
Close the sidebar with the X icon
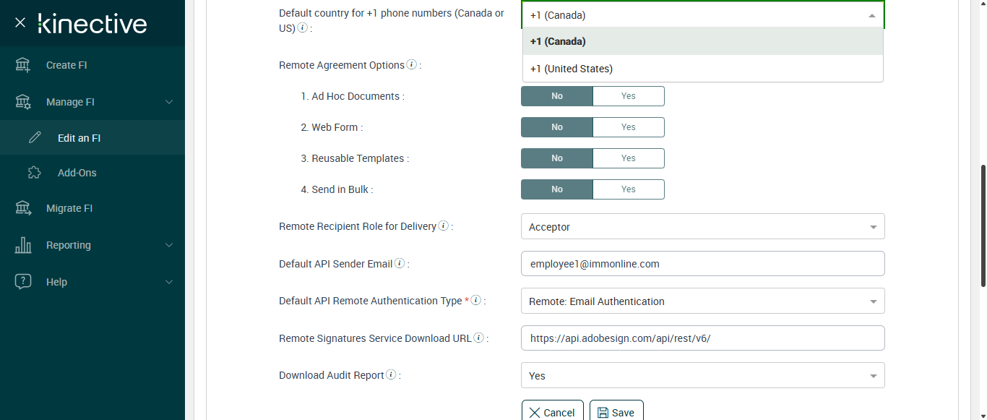click(x=20, y=22)
